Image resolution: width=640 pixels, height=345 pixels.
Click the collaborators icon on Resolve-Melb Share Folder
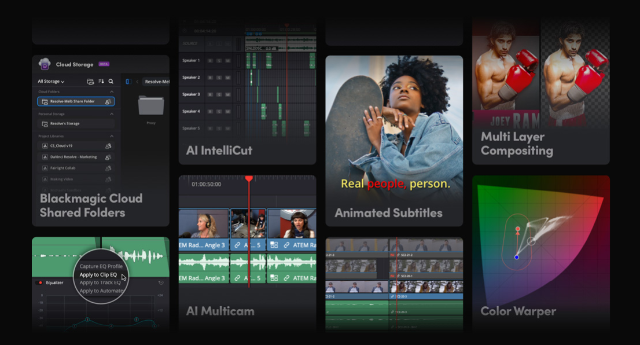108,102
